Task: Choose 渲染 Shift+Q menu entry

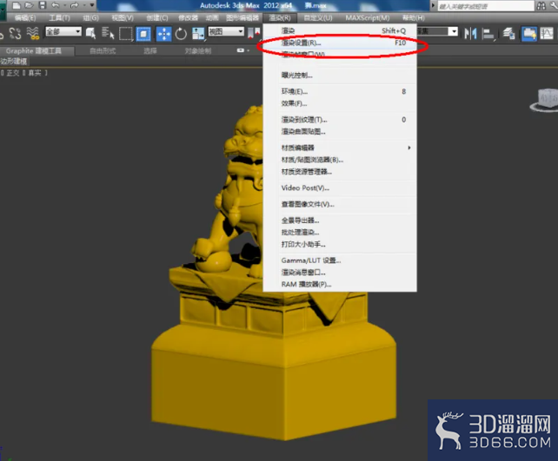Action: (340, 31)
